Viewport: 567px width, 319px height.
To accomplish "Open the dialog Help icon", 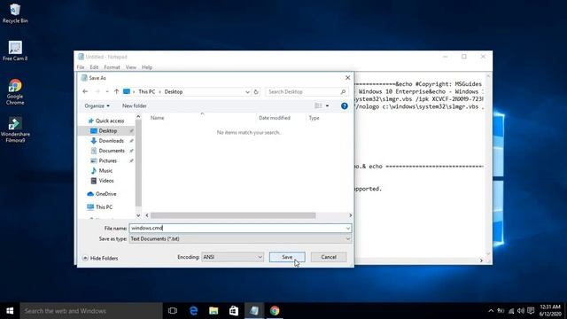I will (345, 106).
